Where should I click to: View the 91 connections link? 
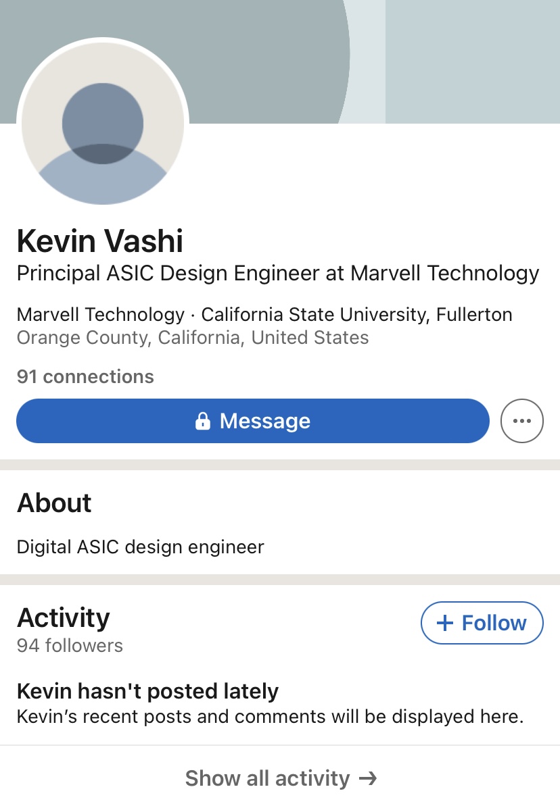pyautogui.click(x=85, y=377)
